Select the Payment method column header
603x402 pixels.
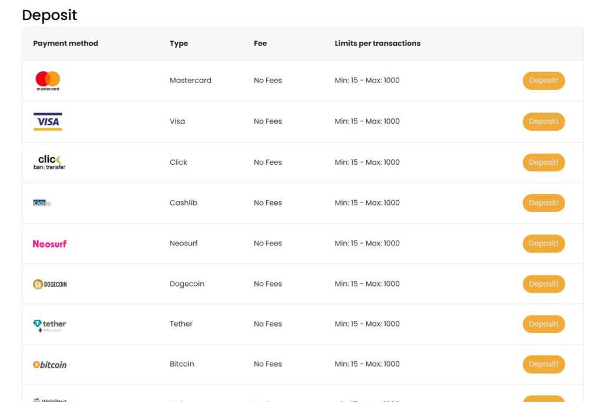[x=65, y=43]
